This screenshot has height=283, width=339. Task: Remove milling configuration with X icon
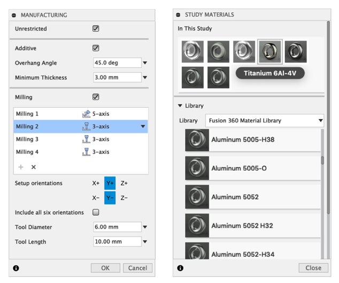(x=34, y=167)
